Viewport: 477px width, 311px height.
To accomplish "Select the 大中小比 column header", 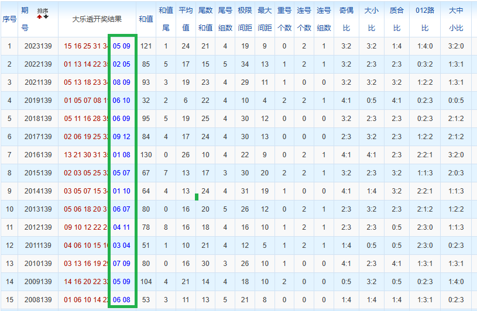I will coord(456,19).
